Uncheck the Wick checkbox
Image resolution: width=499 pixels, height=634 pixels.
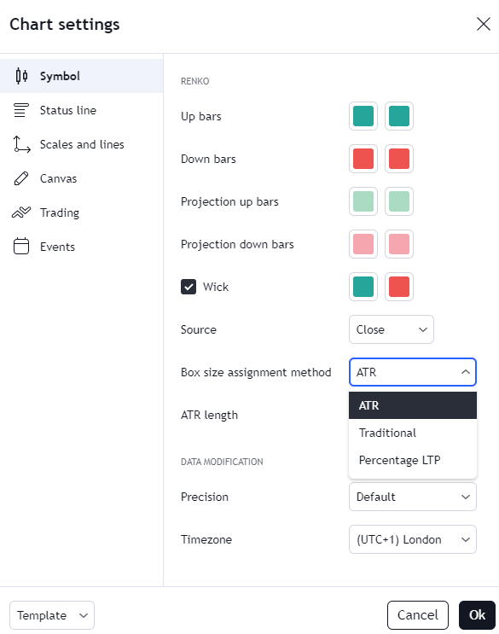pos(189,287)
